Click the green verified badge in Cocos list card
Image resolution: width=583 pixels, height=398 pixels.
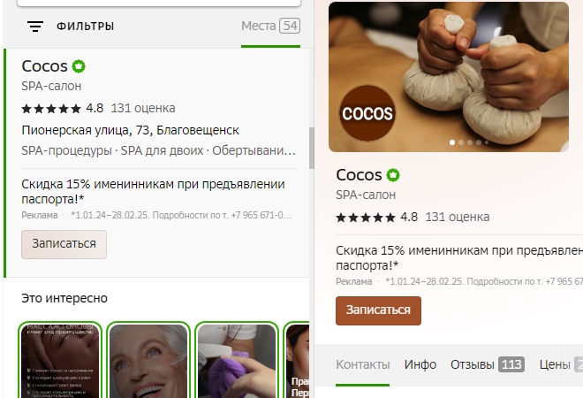point(79,66)
